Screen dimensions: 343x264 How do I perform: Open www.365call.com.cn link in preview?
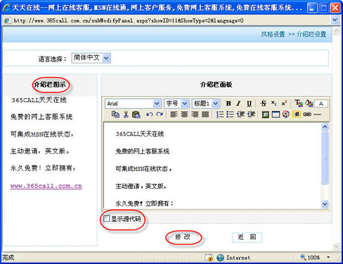46,186
